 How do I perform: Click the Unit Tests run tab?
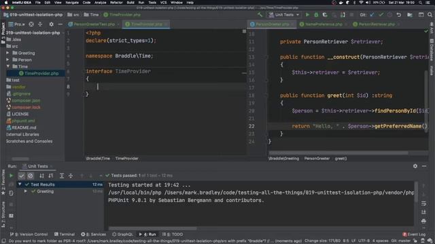[x=38, y=166]
